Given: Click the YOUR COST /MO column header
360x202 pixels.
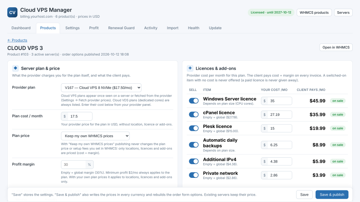Looking at the screenshot, I should tap(274, 90).
